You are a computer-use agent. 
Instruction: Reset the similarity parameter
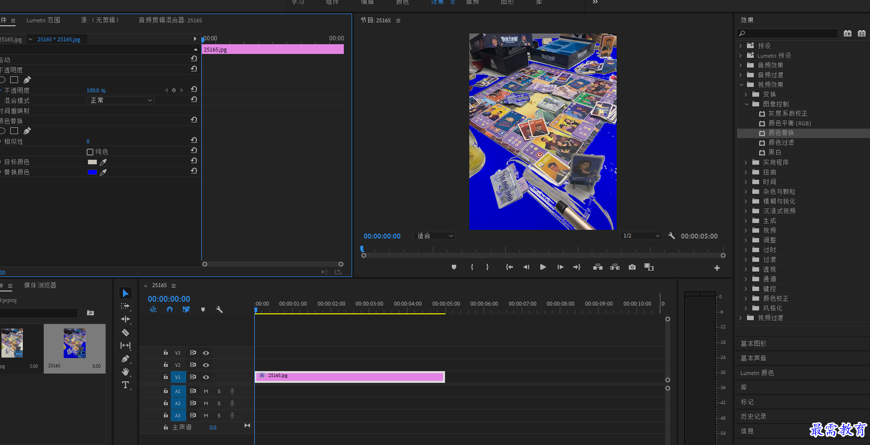(194, 140)
